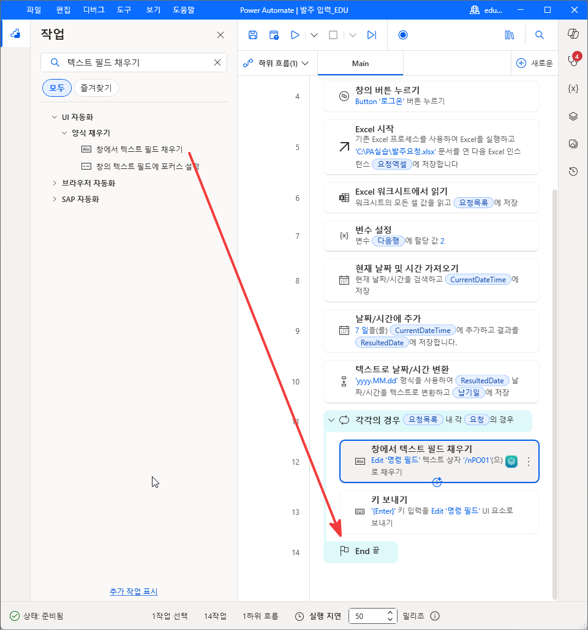Click the 상태: 준비됨 status indicator
The image size is (588, 630).
(x=37, y=616)
